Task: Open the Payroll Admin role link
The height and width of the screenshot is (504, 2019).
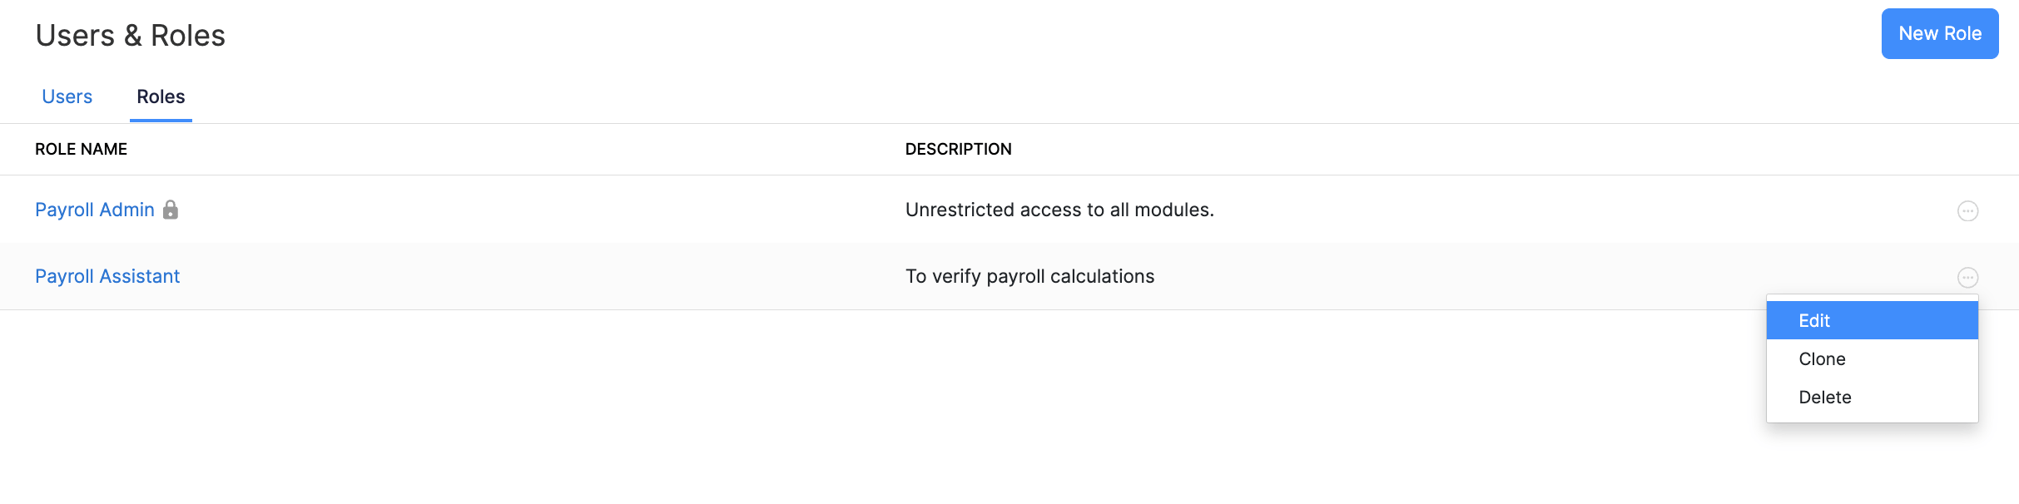Action: (x=95, y=210)
